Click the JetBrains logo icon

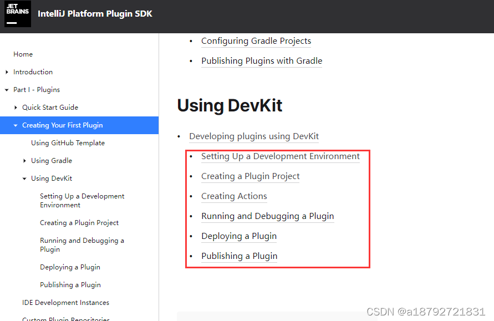click(18, 13)
